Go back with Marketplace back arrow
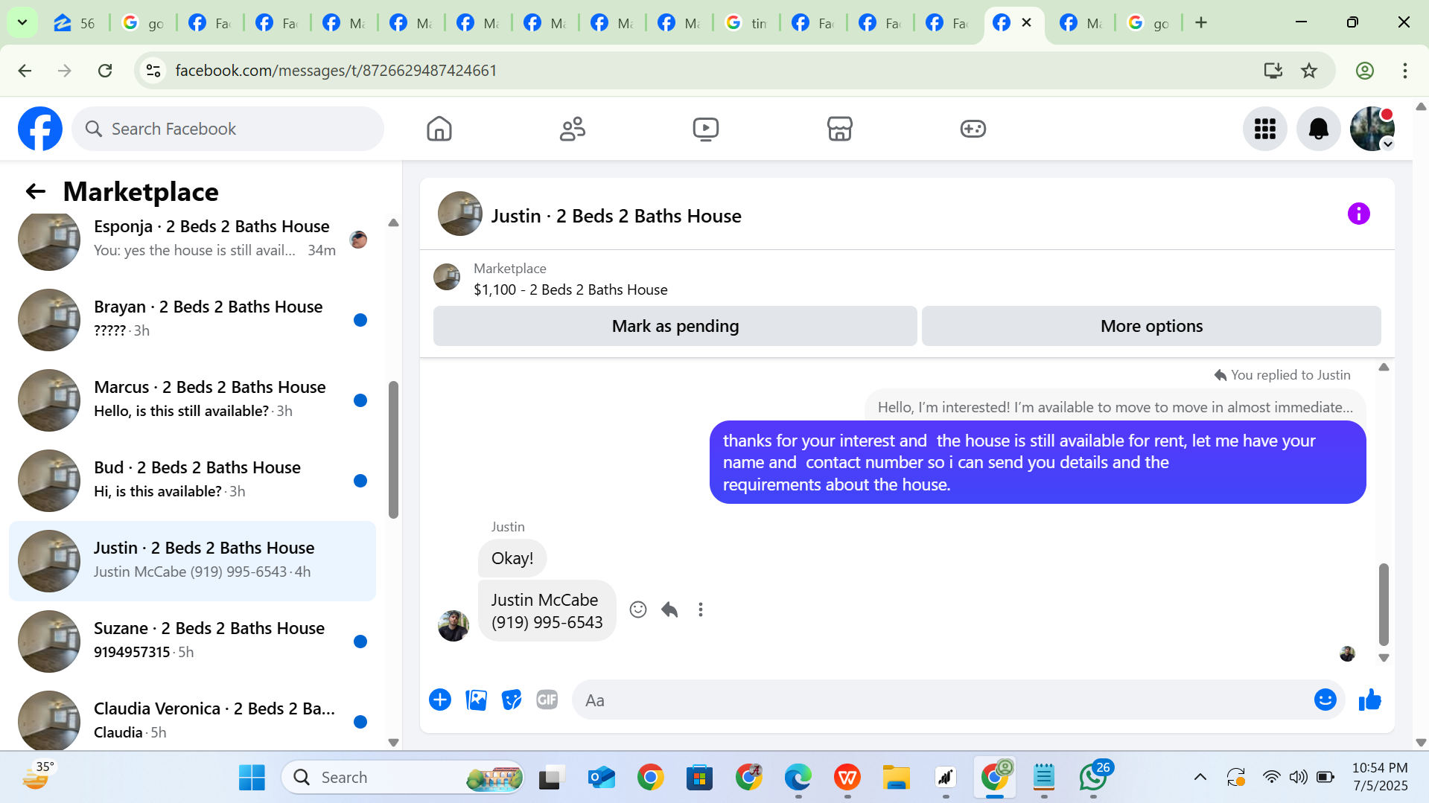Screen dimensions: 1429x803 [x=36, y=192]
